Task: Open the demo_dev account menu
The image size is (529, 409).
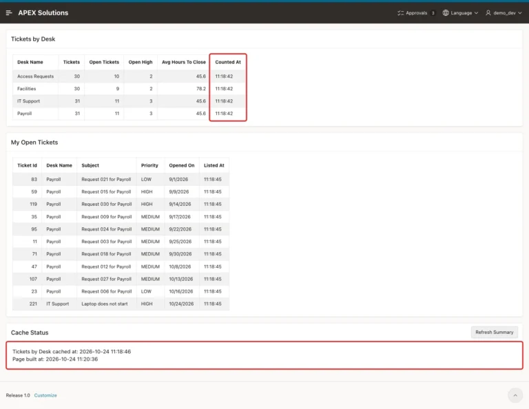Action: (504, 13)
